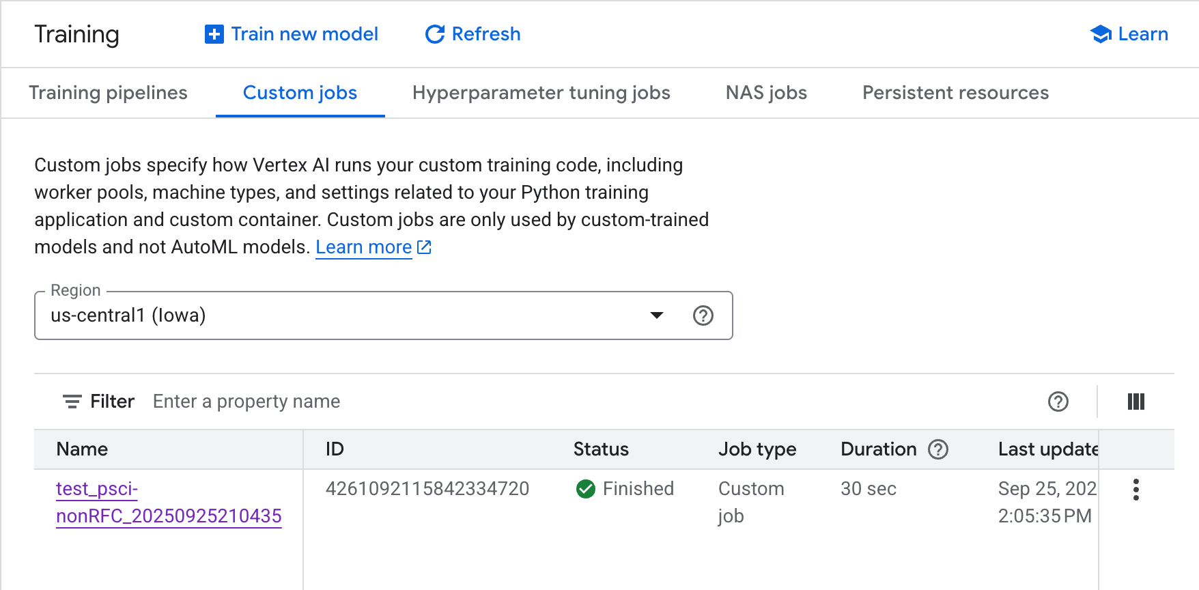Screen dimensions: 1199x590
Task: Click the Train new model plus icon
Action: 214,34
